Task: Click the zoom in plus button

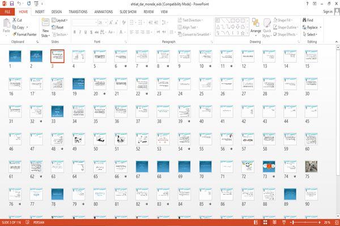Action: (320, 222)
